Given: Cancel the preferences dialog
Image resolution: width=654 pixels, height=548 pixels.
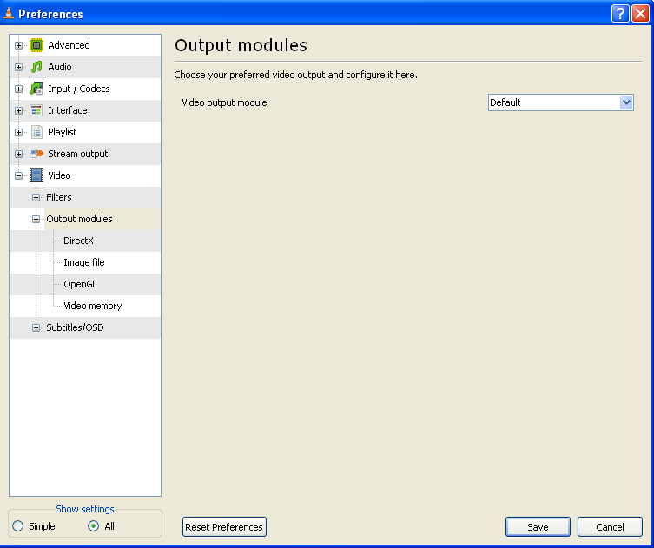Looking at the screenshot, I should coord(610,527).
